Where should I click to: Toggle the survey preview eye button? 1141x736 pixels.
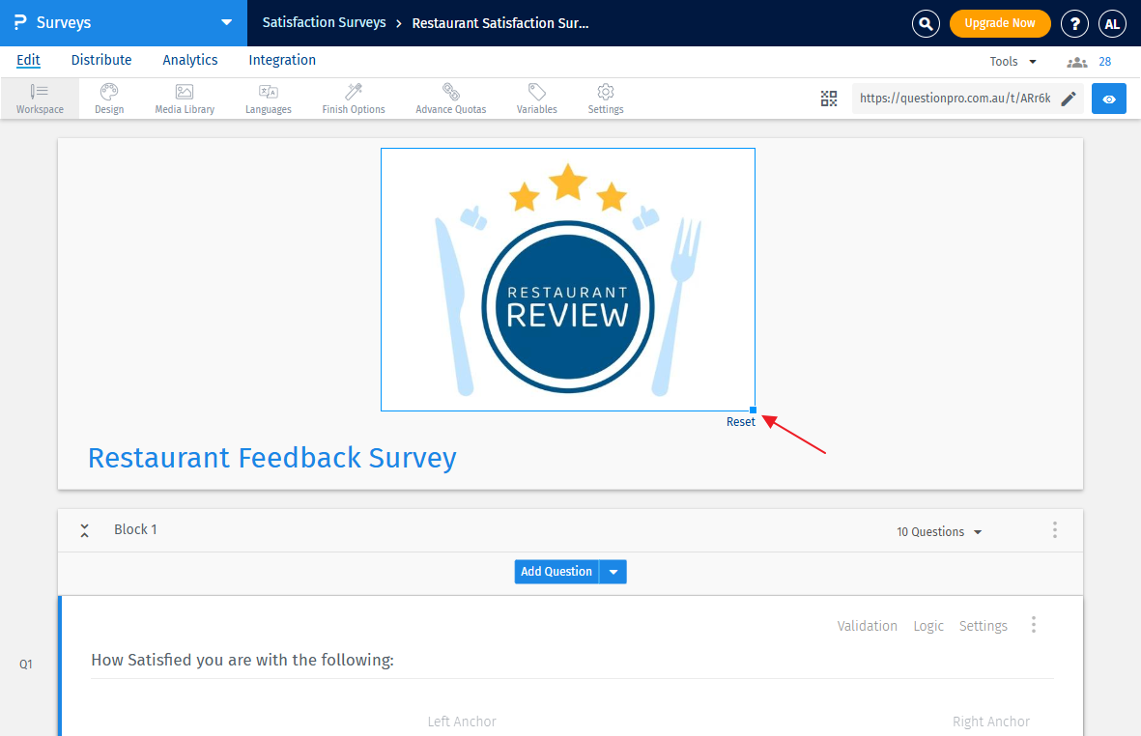click(x=1108, y=98)
